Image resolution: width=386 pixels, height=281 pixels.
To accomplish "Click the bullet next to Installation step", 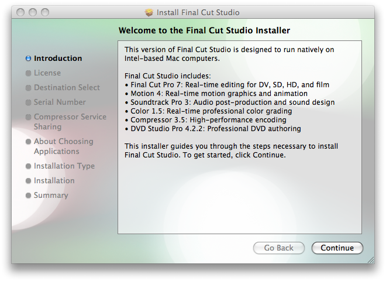I will pyautogui.click(x=28, y=181).
